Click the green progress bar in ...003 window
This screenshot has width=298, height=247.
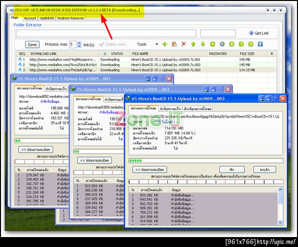tap(206, 161)
